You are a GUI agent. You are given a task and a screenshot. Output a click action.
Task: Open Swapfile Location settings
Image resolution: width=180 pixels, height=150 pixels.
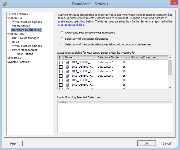[18, 62]
